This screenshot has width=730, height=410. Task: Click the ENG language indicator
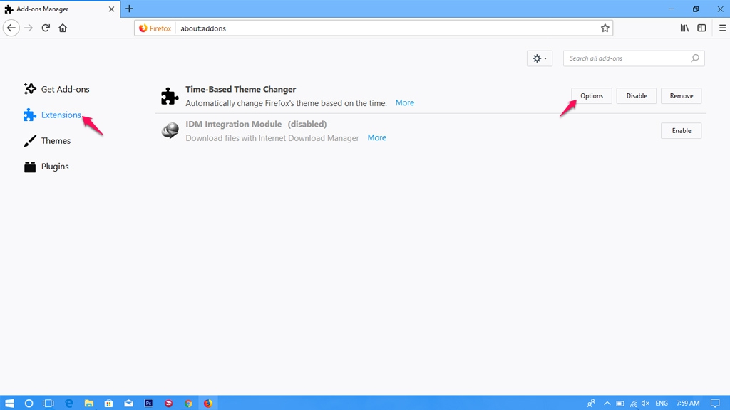[662, 403]
